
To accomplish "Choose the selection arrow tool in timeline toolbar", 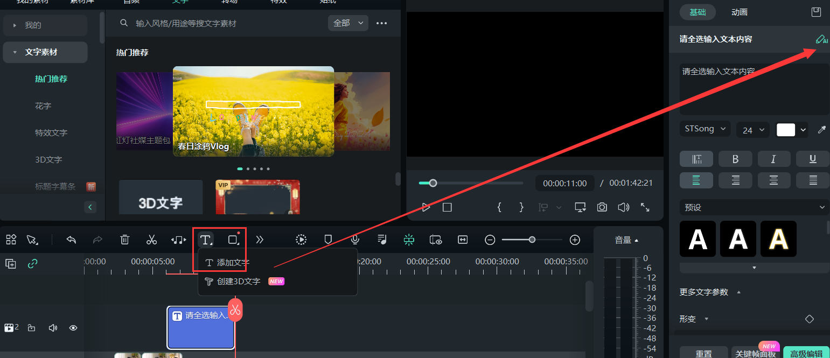I will [x=33, y=240].
